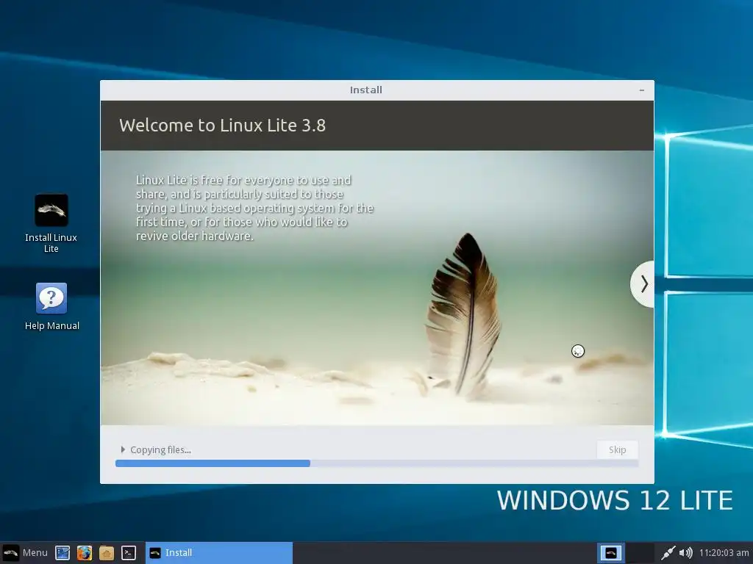Switch to the second empty workspace

(640, 553)
